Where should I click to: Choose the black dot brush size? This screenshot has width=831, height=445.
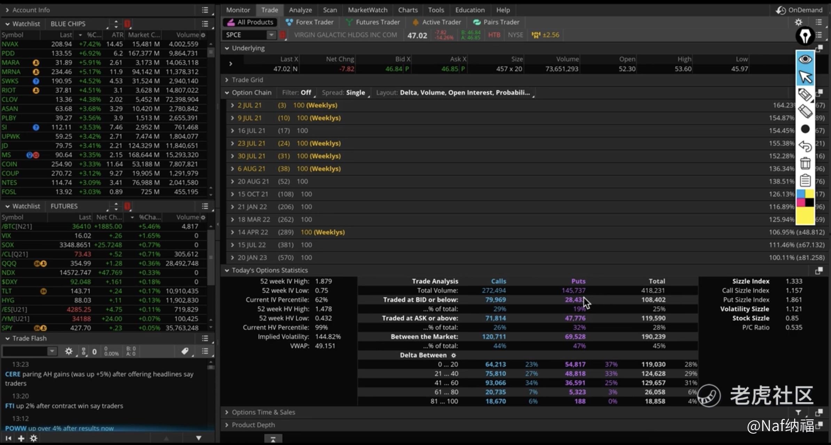[x=805, y=129]
